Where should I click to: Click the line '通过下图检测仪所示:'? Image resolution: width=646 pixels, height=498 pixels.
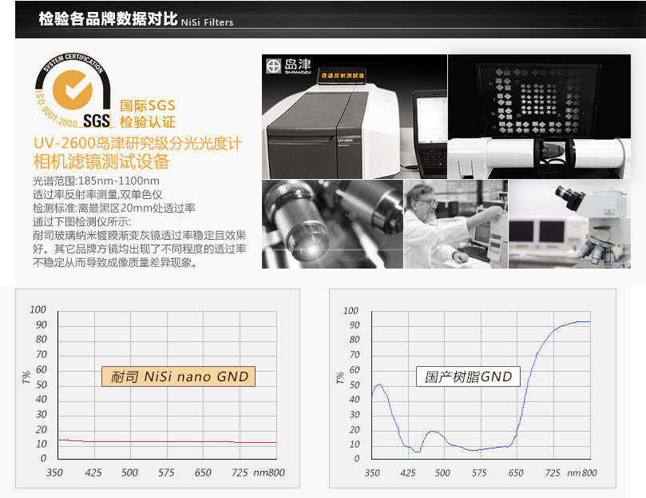[x=81, y=221]
